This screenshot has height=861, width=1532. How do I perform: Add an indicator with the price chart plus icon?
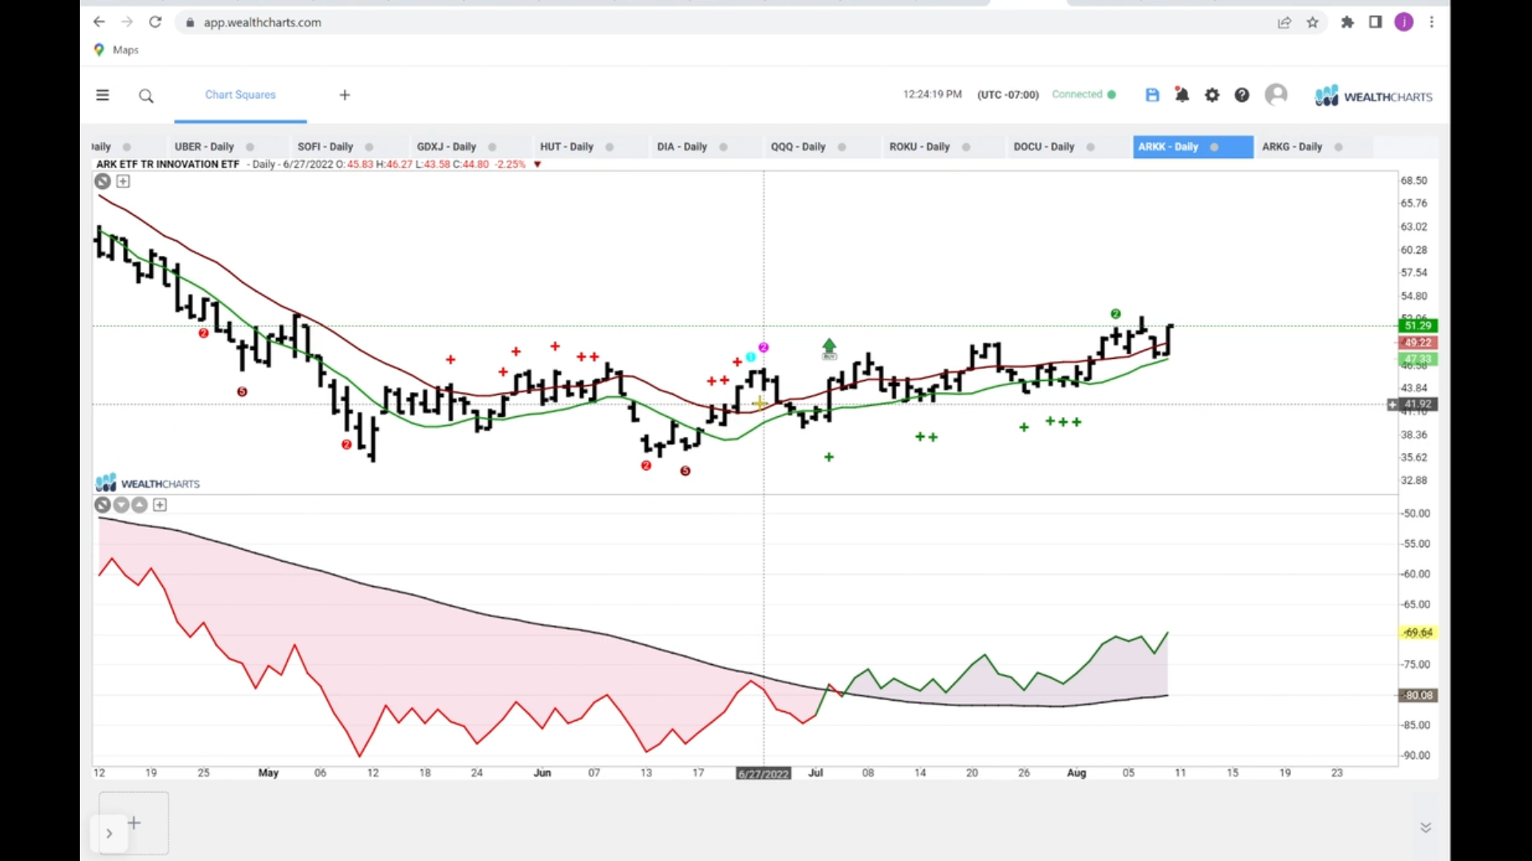(123, 182)
